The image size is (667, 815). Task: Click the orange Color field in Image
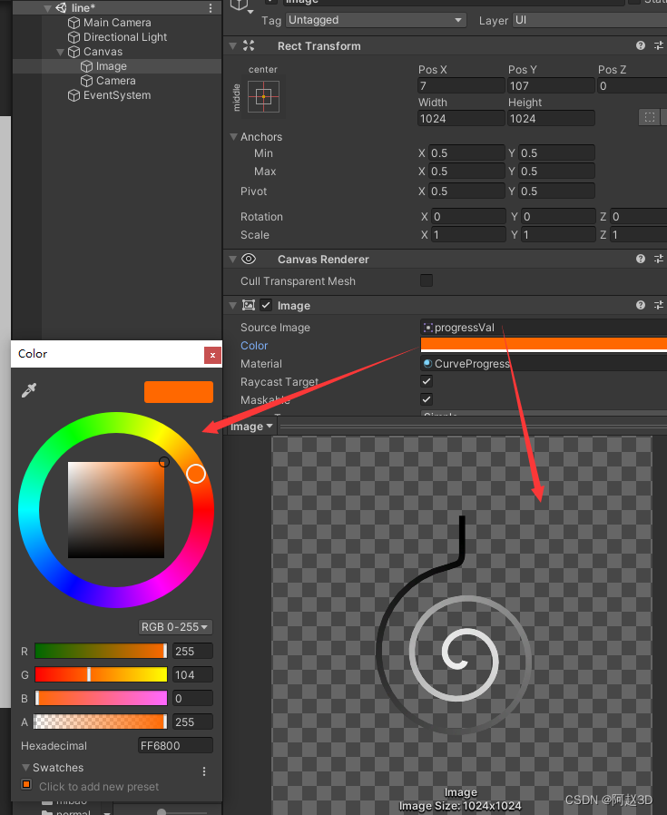(544, 345)
